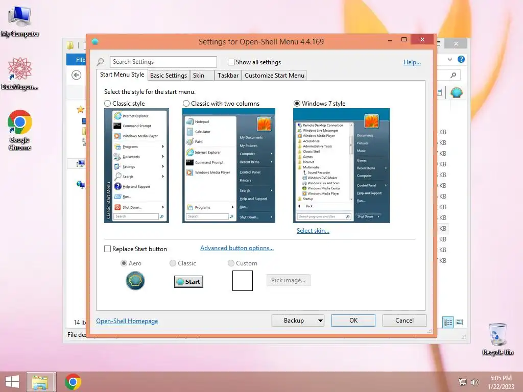Click the Open-Shell title bar shell icon
The image size is (523, 392).
pyautogui.click(x=95, y=41)
